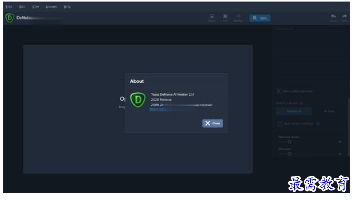The image size is (352, 200).
Task: Click the Sharpen value field
Action: 340,154
